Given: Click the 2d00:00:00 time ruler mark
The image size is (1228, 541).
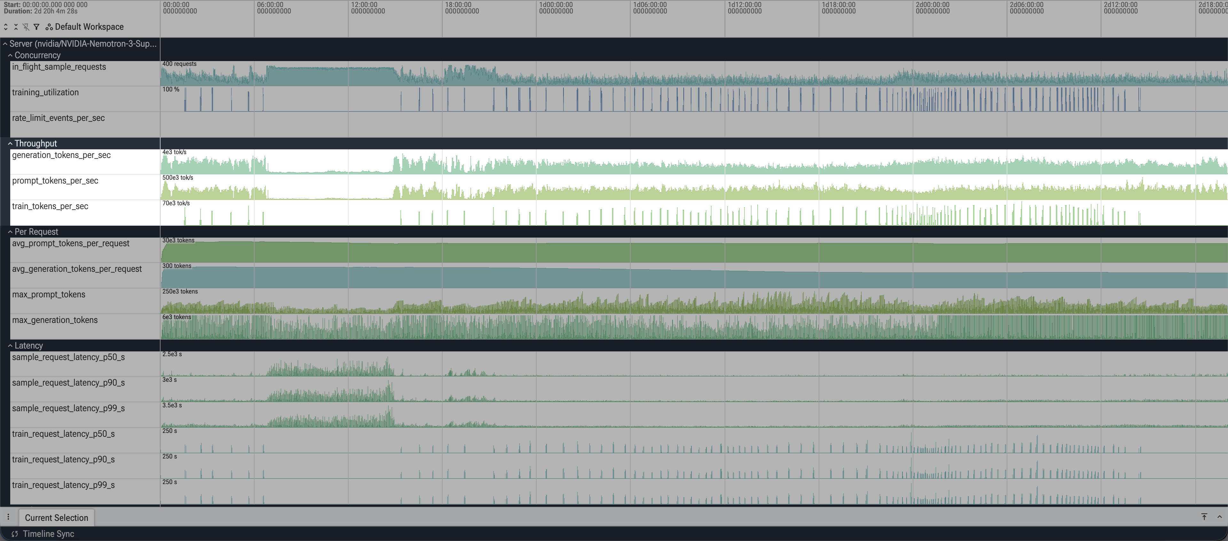Looking at the screenshot, I should pyautogui.click(x=933, y=8).
